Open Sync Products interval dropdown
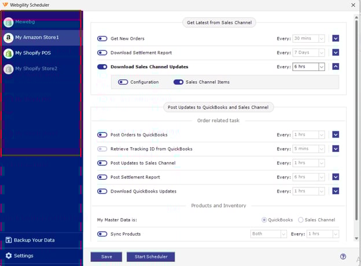 pyautogui.click(x=323, y=234)
